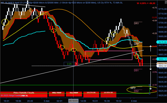Viewport: 167px width, 103px height.
Task: Click the red position quantity box '1'
Action: [x=76, y=64]
